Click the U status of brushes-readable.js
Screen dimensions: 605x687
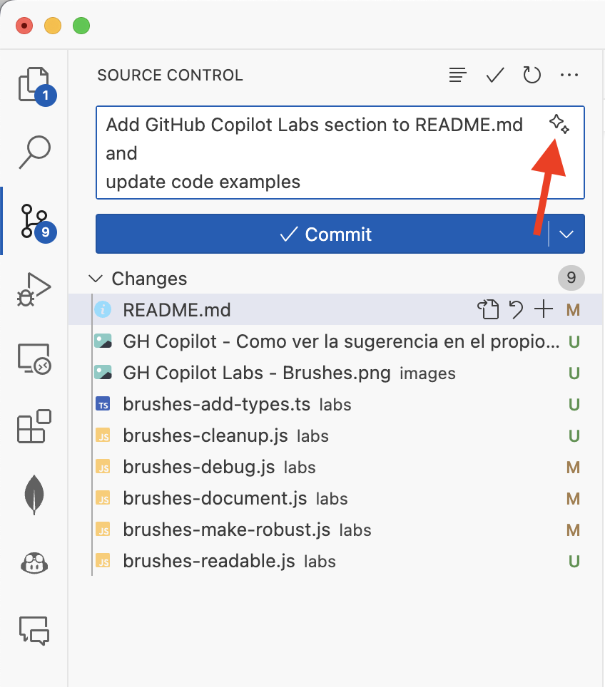click(x=574, y=561)
